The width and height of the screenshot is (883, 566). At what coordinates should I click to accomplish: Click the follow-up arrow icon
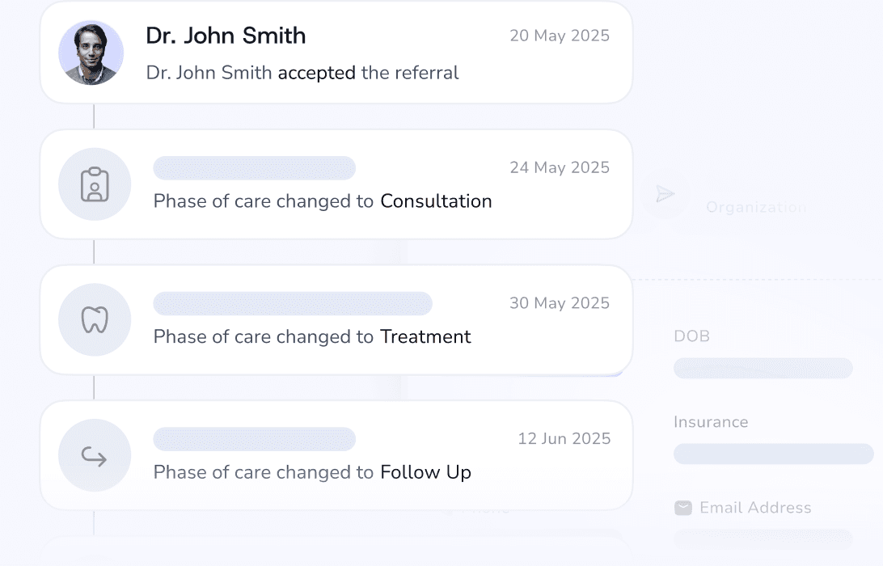pos(95,456)
